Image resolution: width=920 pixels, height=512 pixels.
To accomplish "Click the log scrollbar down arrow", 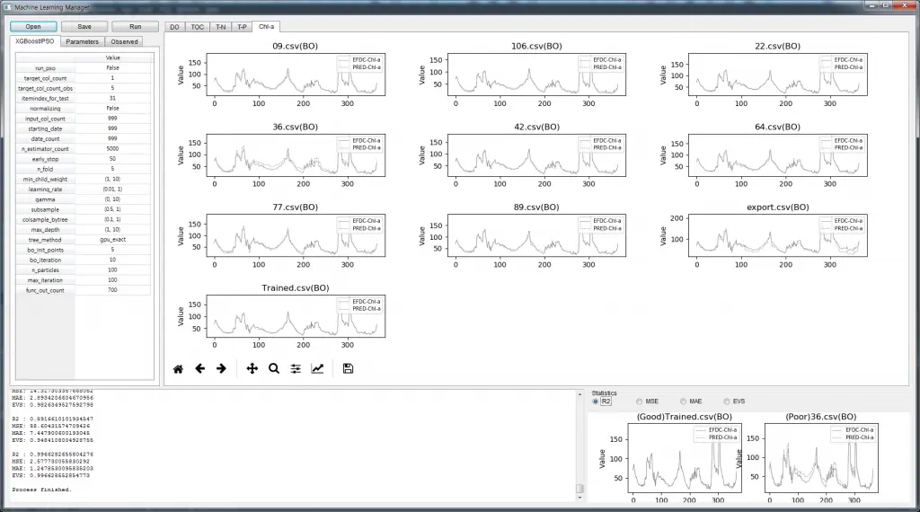I will tap(579, 498).
